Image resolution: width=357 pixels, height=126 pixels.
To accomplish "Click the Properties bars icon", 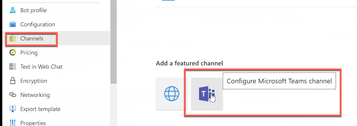I will pos(13,123).
